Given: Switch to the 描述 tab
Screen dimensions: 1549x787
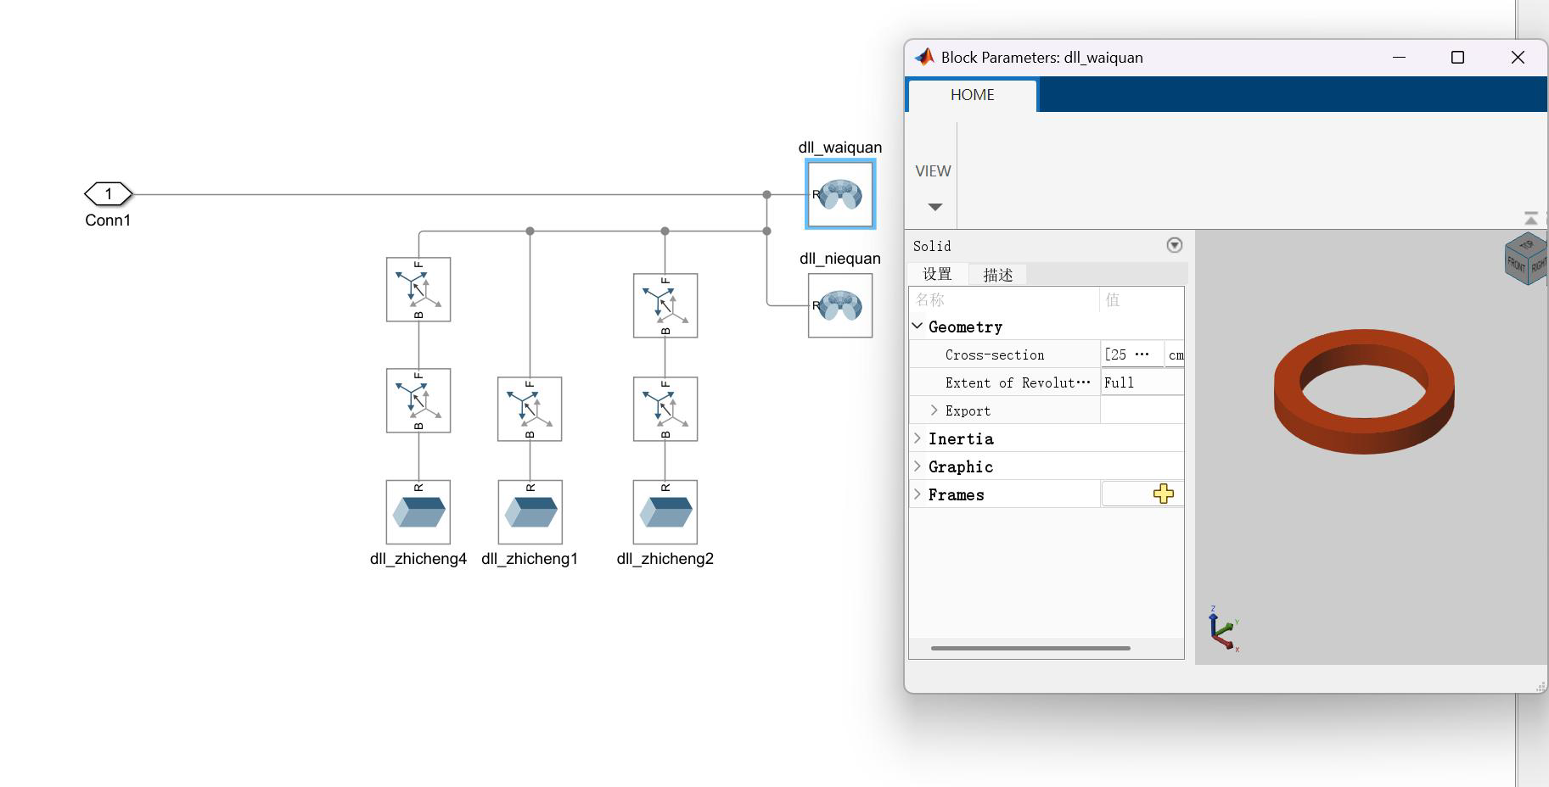Looking at the screenshot, I should (x=997, y=275).
